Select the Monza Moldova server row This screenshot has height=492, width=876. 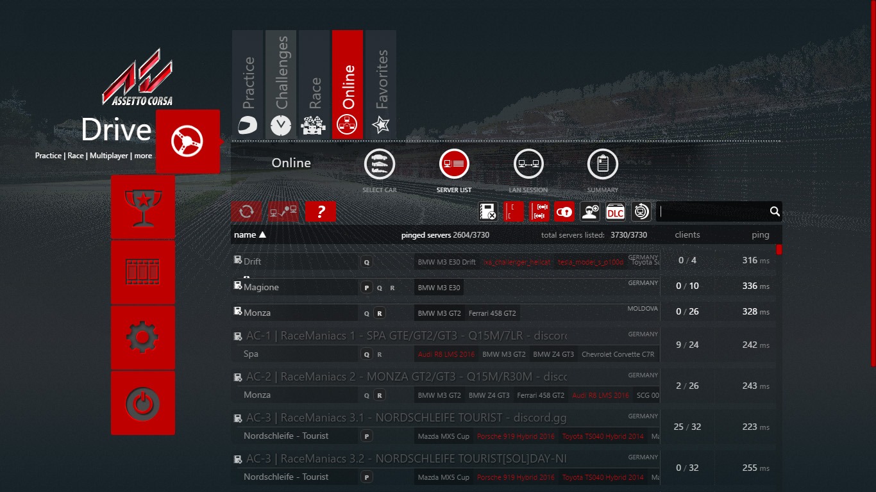(503, 312)
